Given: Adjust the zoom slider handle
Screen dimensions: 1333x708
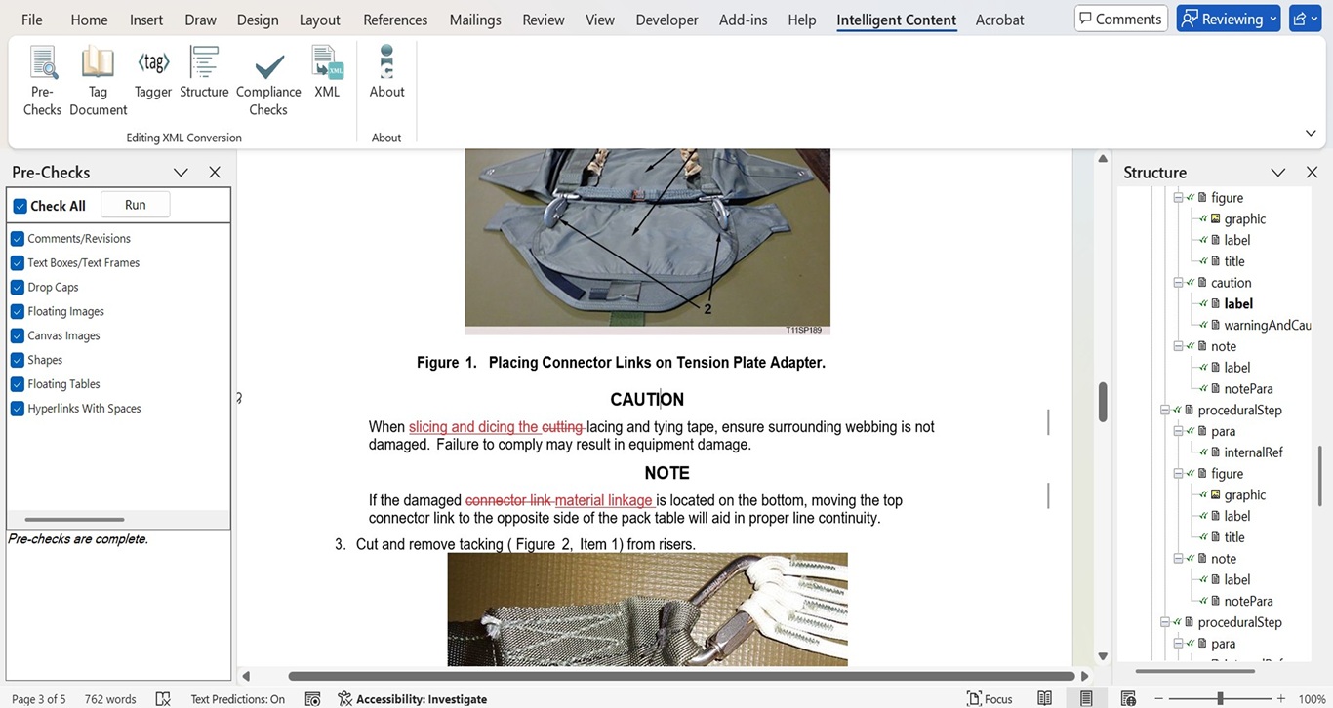Looking at the screenshot, I should pyautogui.click(x=1220, y=698).
